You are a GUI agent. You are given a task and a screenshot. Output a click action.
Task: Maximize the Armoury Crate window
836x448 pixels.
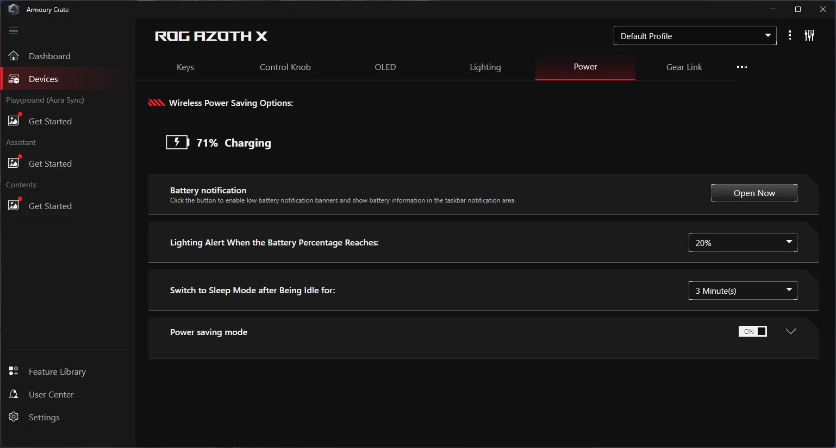[x=798, y=9]
